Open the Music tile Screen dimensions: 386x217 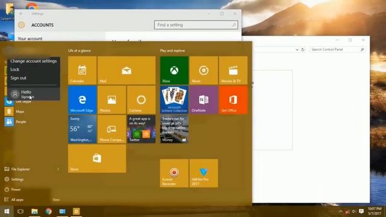coord(204,71)
